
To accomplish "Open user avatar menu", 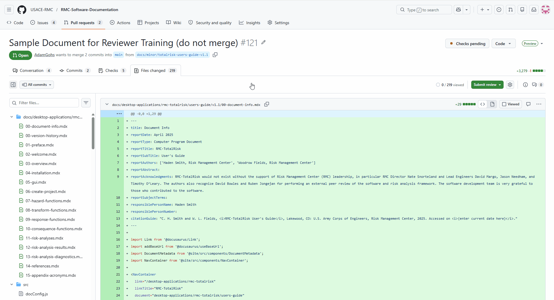I will (546, 10).
